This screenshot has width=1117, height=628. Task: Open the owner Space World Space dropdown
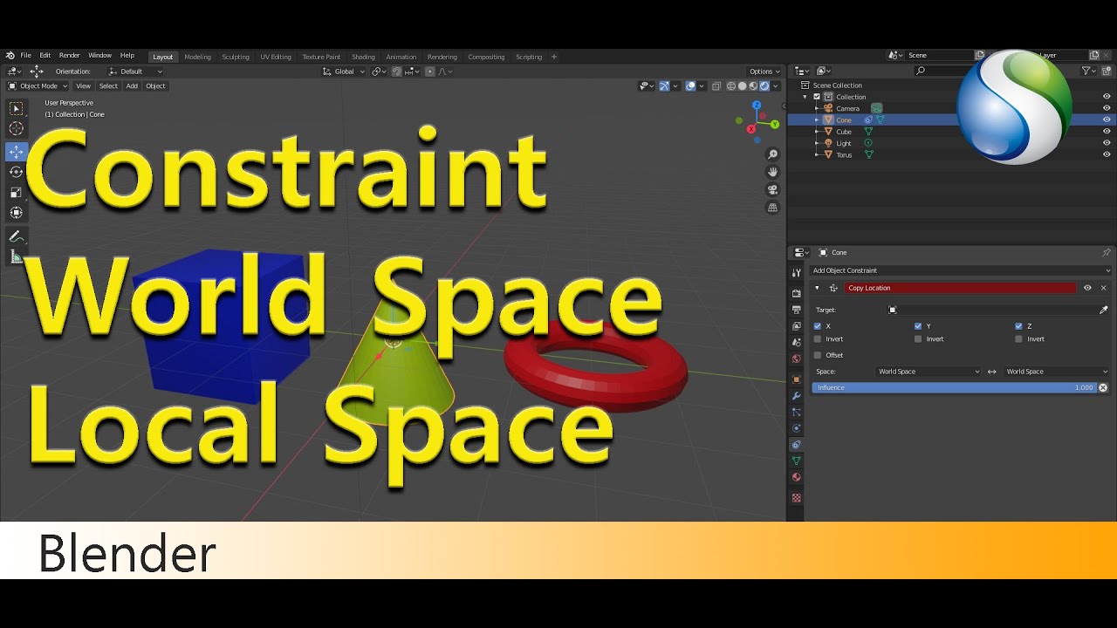pyautogui.click(x=1057, y=372)
